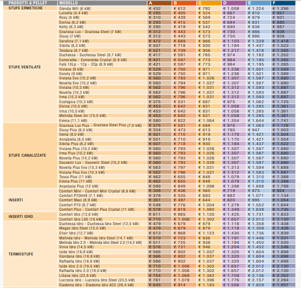
Task: Click price € 1.252 in Duchessa Steel row
Action: pyautogui.click(x=281, y=55)
